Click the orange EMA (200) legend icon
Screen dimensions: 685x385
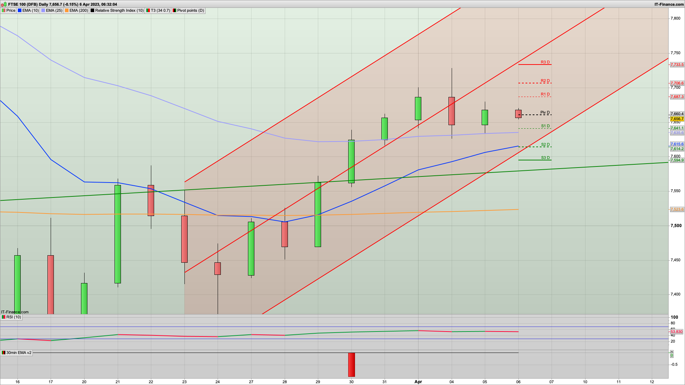(x=67, y=11)
